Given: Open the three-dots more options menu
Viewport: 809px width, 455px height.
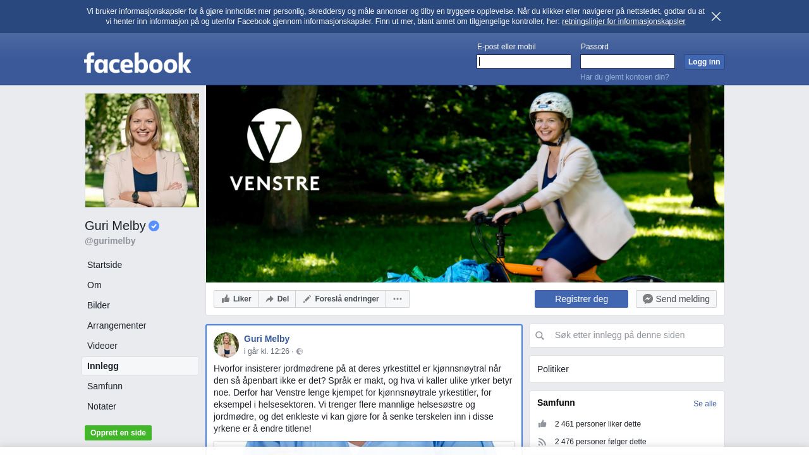Looking at the screenshot, I should [x=398, y=299].
